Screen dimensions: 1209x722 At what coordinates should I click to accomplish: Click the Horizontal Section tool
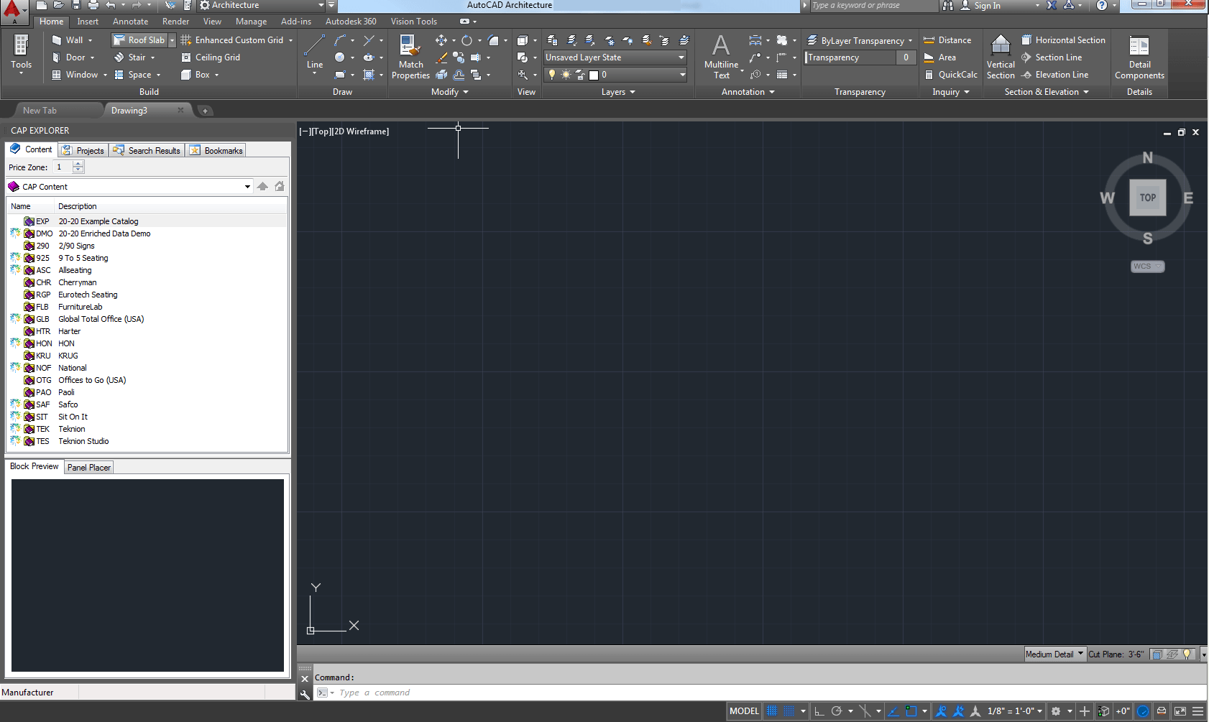(x=1063, y=40)
